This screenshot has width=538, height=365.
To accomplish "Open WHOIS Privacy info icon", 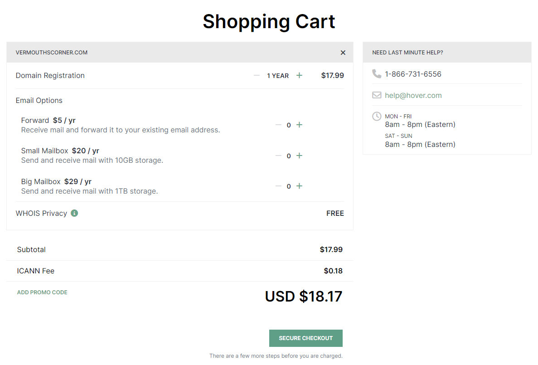I will tap(74, 213).
